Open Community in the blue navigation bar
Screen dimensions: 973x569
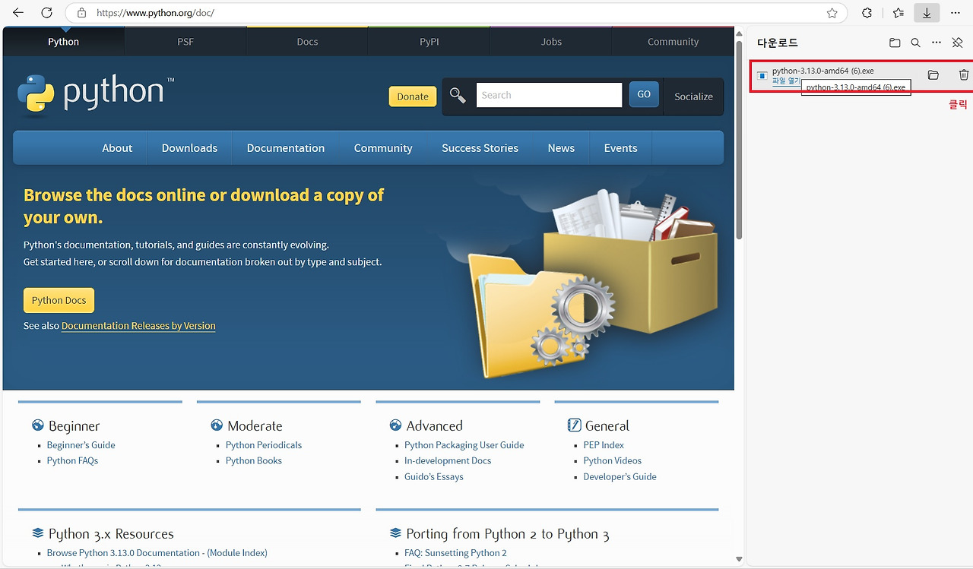383,148
